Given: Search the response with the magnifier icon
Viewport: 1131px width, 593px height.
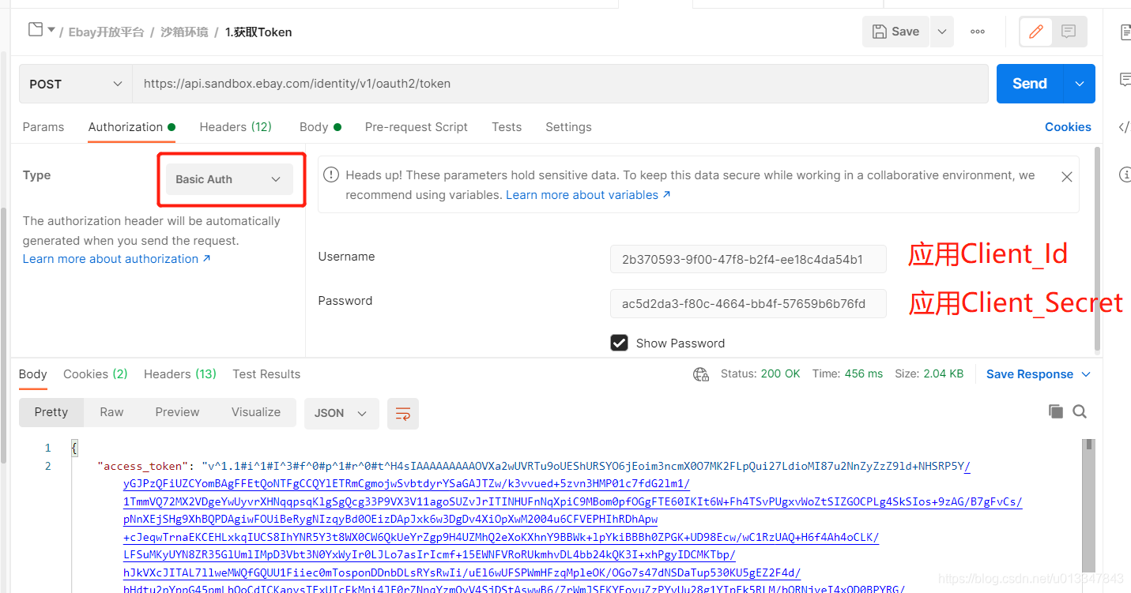Looking at the screenshot, I should [1080, 411].
